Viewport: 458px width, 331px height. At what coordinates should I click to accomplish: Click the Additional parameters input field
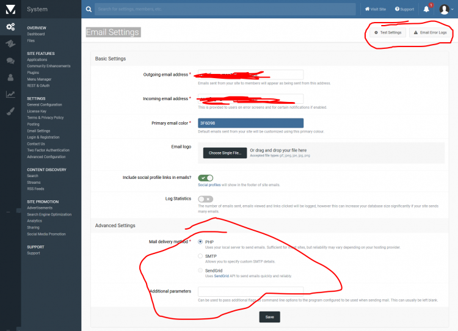click(x=250, y=291)
